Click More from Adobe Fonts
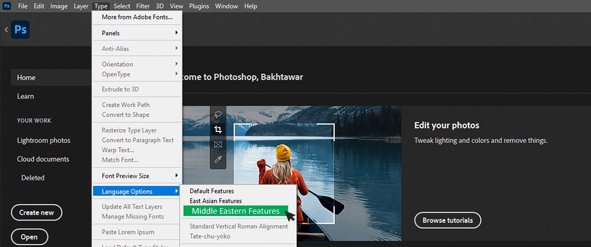The height and width of the screenshot is (247, 591). point(137,17)
